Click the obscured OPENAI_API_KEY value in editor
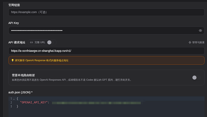 pos(96,103)
